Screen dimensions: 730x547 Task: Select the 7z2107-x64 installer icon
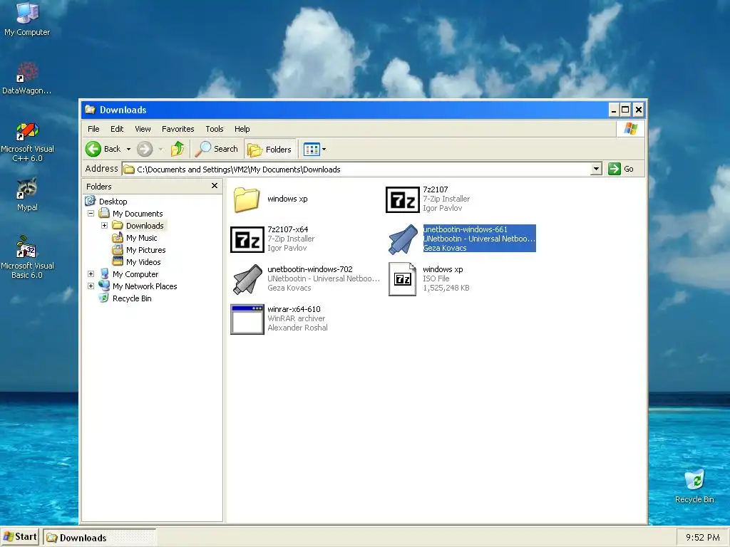[x=247, y=239]
